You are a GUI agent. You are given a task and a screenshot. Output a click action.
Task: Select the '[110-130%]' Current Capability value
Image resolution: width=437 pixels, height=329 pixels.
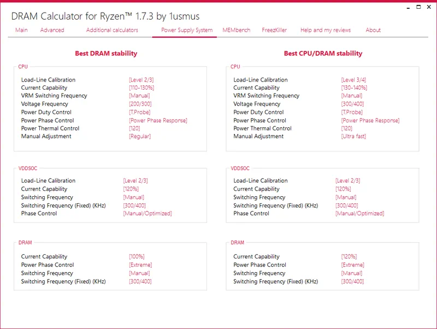(141, 87)
